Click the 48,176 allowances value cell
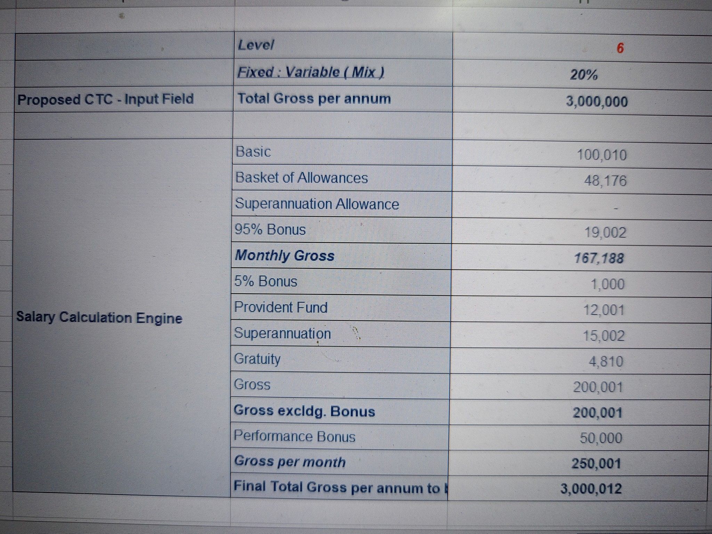The height and width of the screenshot is (534, 712). click(605, 181)
